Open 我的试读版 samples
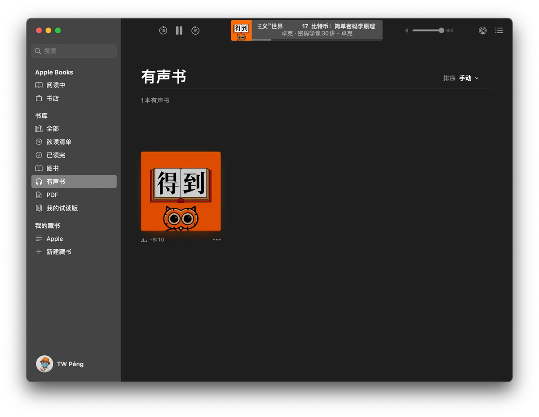This screenshot has height=417, width=539. (x=74, y=208)
